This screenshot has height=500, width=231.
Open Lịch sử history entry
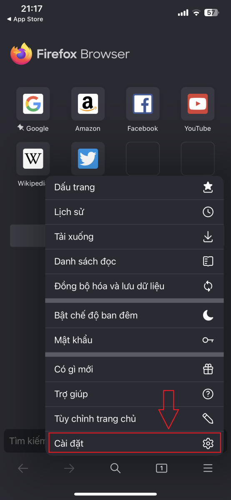[134, 212]
